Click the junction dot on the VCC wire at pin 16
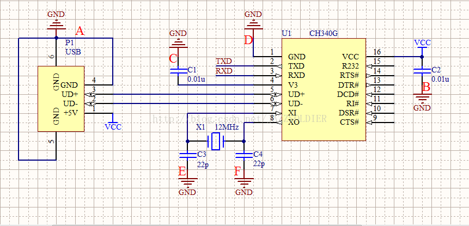The image size is (469, 226). tap(422, 57)
